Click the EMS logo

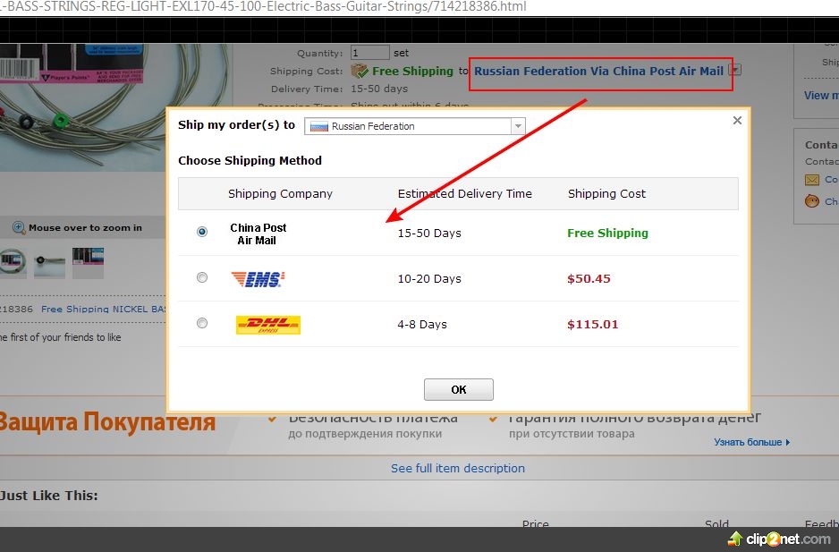click(258, 278)
